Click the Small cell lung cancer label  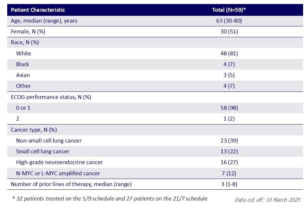point(43,151)
